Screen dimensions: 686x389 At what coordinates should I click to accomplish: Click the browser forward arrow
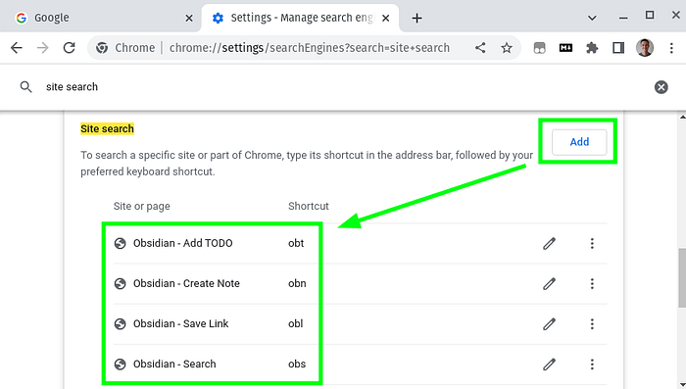(43, 48)
